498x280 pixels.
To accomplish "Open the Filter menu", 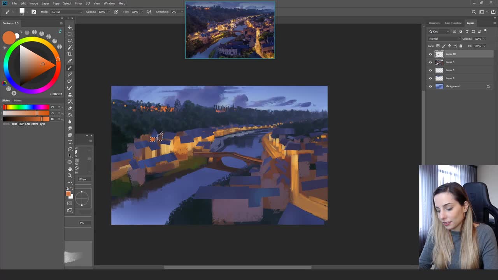I will coord(78,3).
